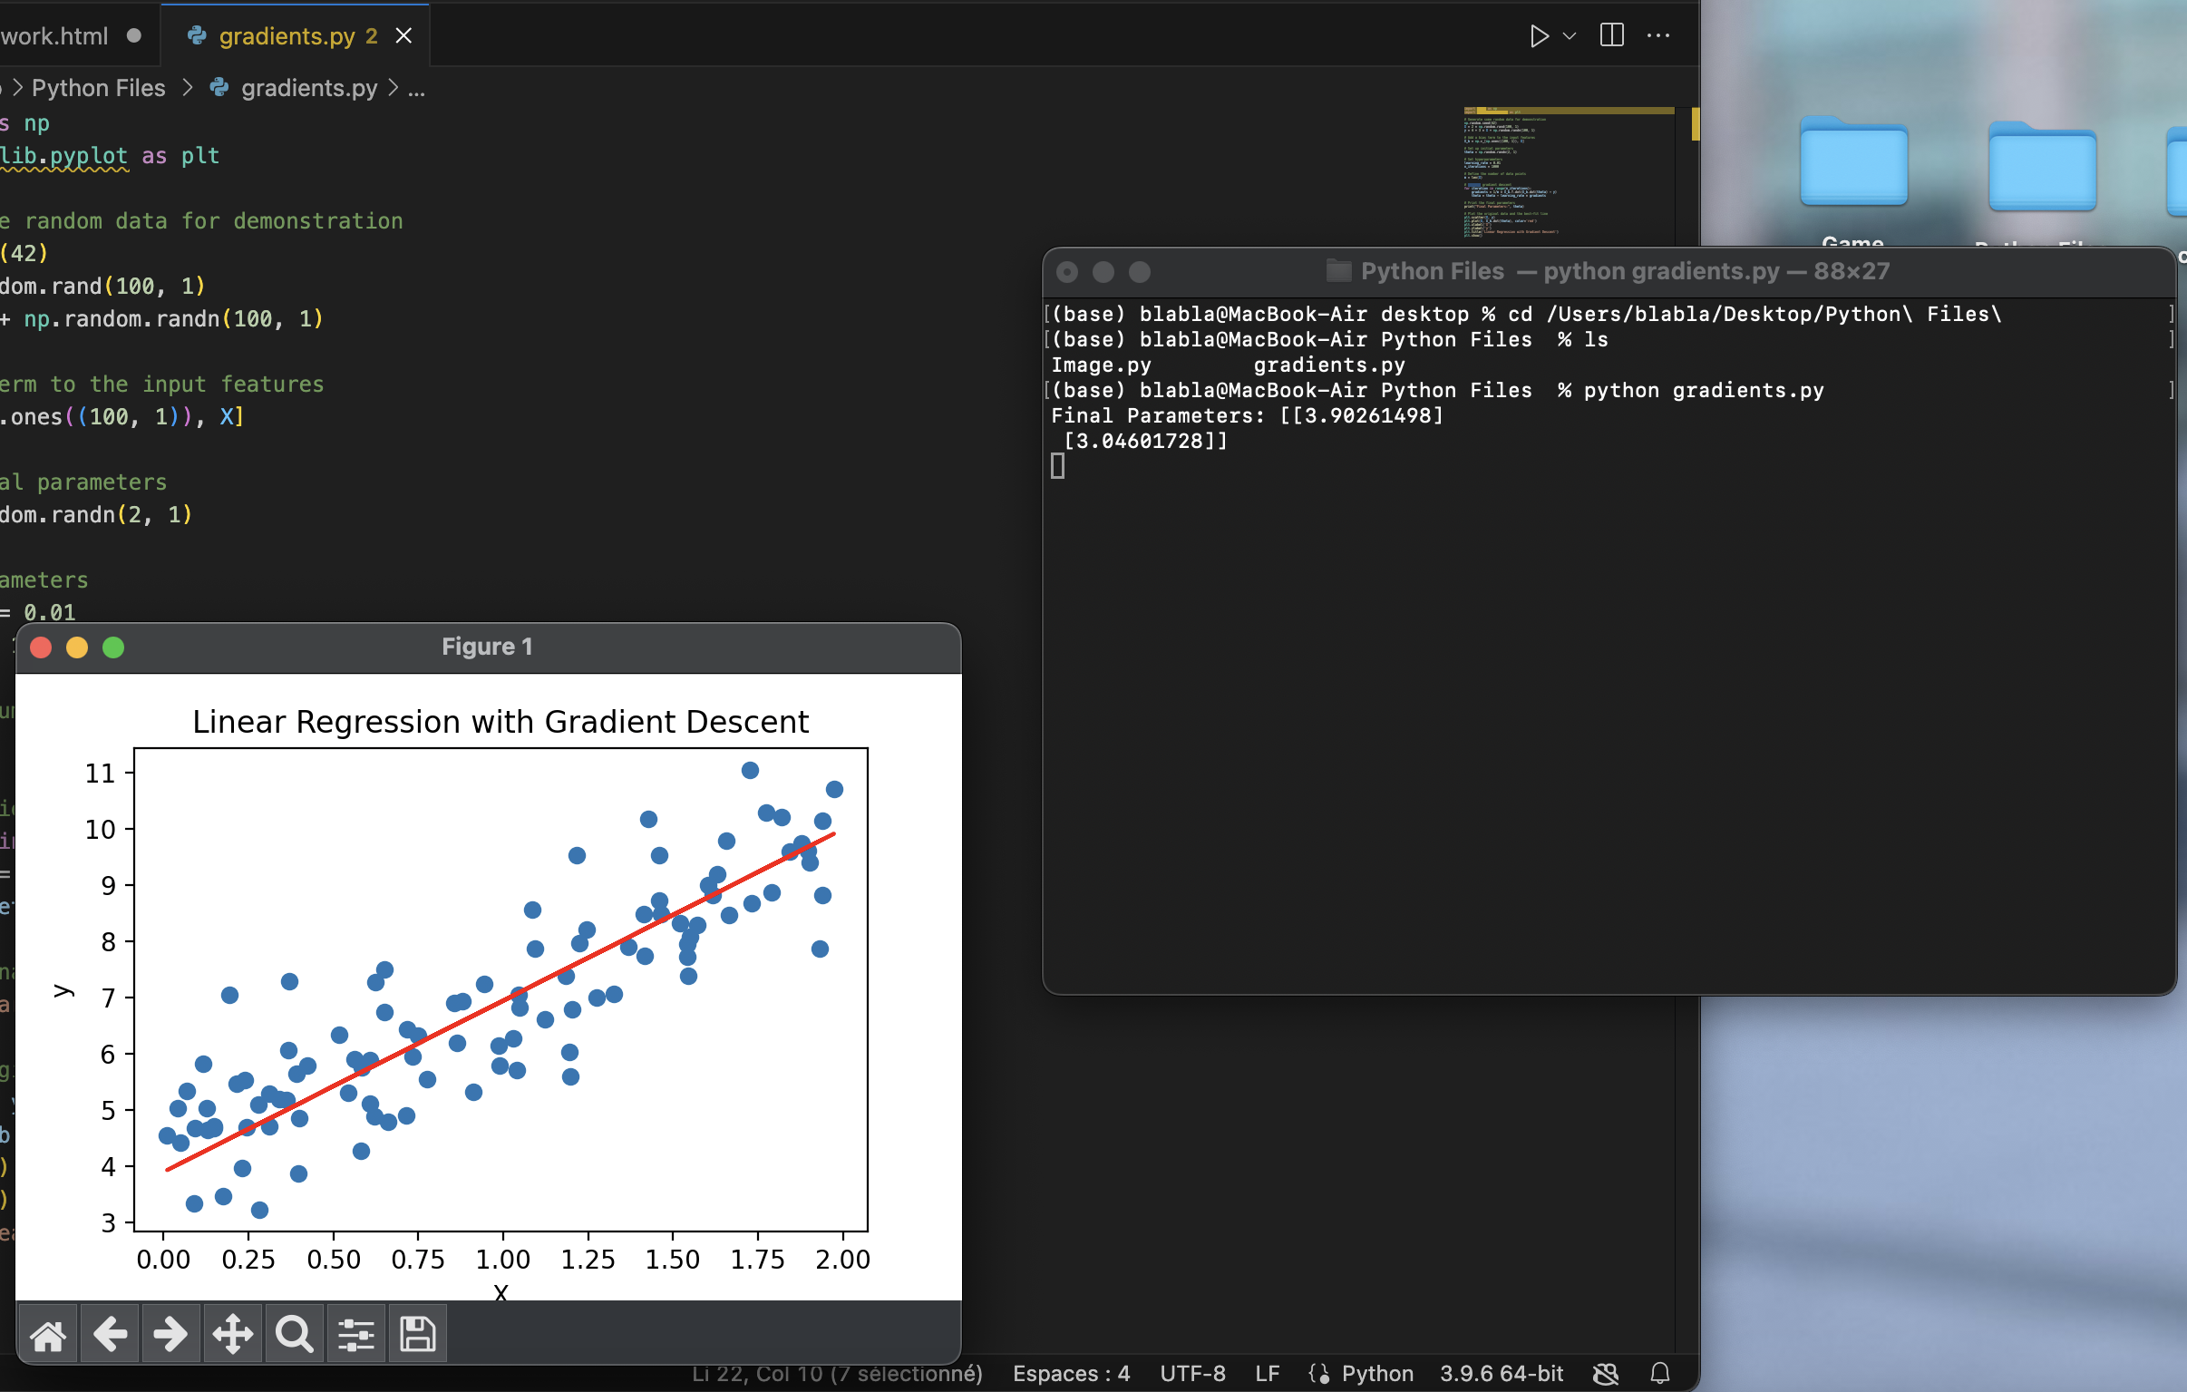Open the second desktop folder icon
Viewport: 2187px width, 1392px height.
(x=2043, y=166)
